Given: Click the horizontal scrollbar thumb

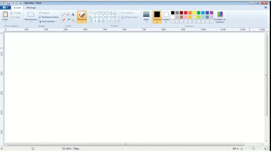Looking at the screenshot, I should tap(126, 144).
